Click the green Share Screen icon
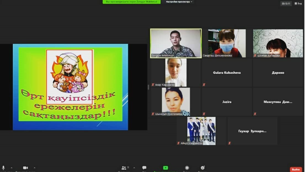305x172 pixels. [x=165, y=168]
